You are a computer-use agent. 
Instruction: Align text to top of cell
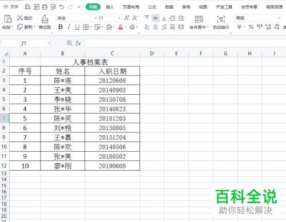point(147,18)
